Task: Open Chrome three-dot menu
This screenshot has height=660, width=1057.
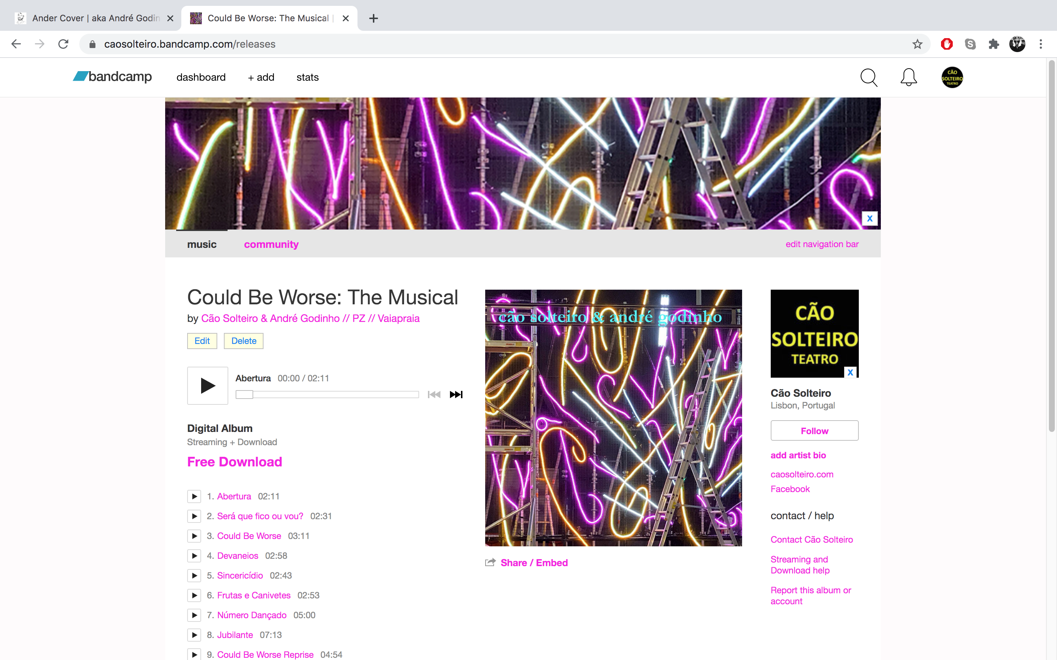Action: pos(1041,44)
